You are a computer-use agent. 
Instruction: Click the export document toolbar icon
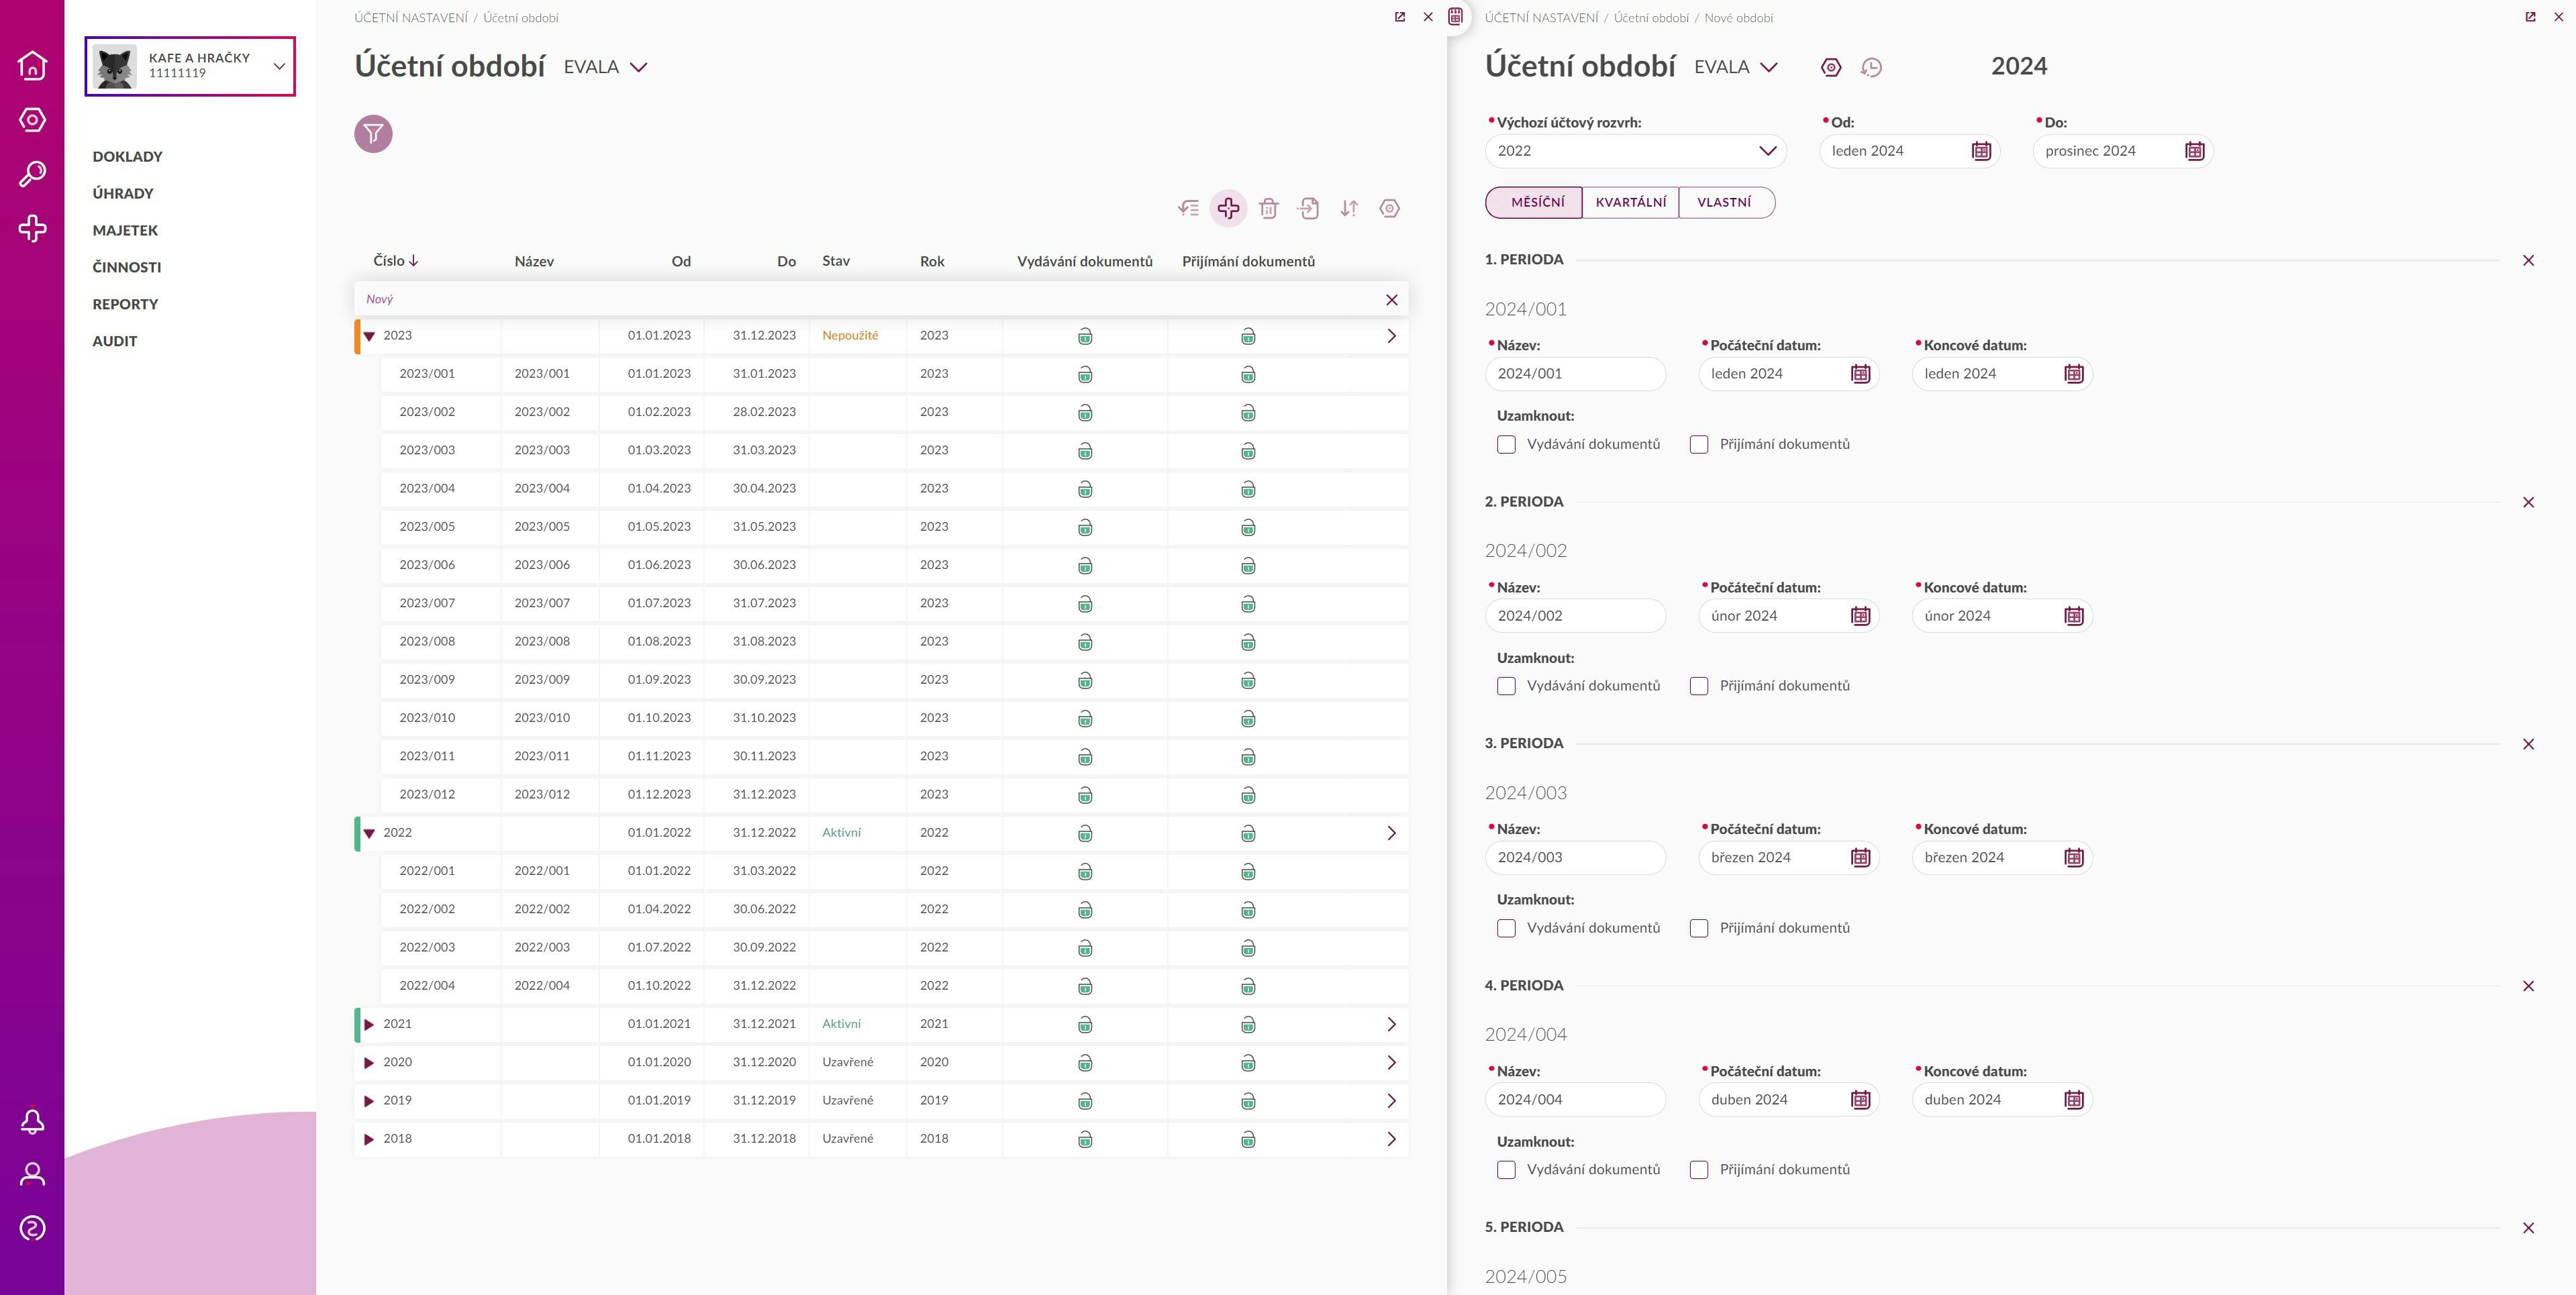point(1308,208)
